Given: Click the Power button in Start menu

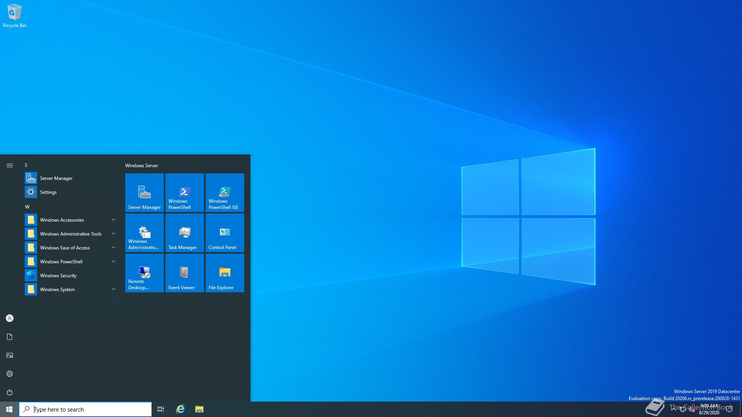Looking at the screenshot, I should click(x=10, y=392).
